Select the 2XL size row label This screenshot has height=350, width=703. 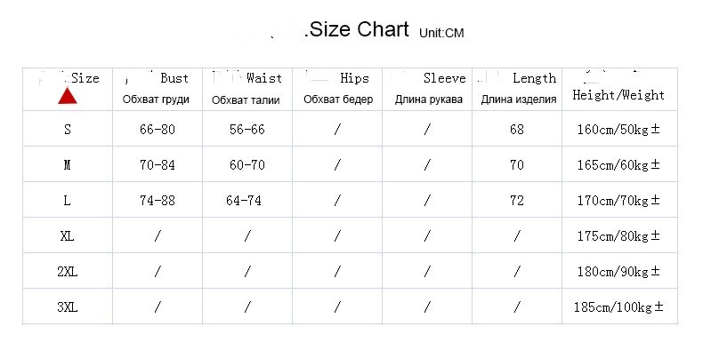click(68, 272)
